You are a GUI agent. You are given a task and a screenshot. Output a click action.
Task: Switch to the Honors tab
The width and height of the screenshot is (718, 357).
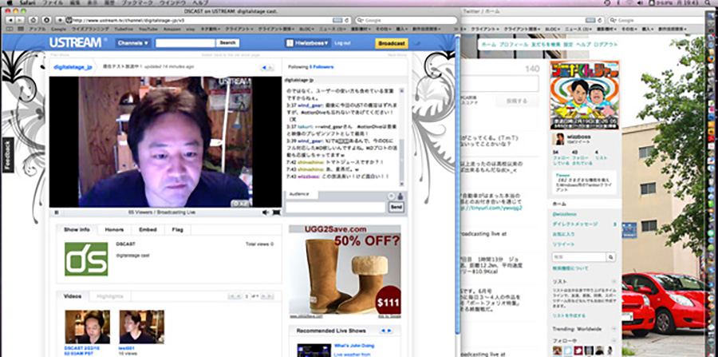pos(114,229)
